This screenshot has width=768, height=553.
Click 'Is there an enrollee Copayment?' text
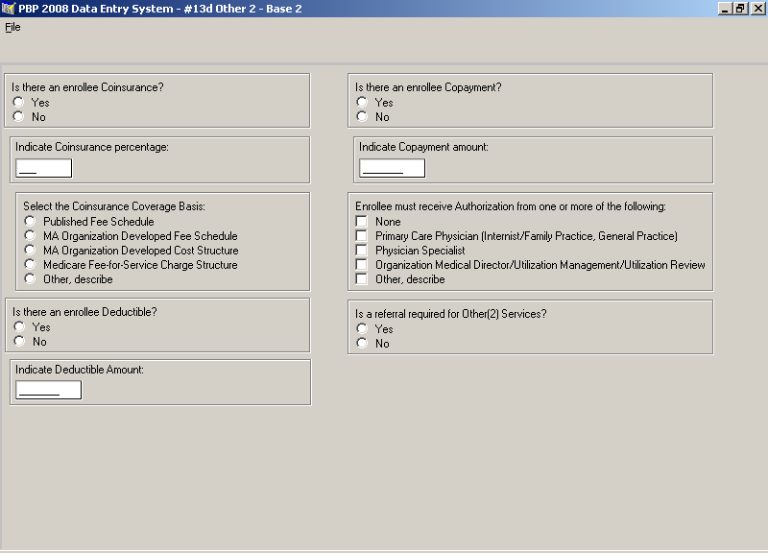(x=428, y=87)
